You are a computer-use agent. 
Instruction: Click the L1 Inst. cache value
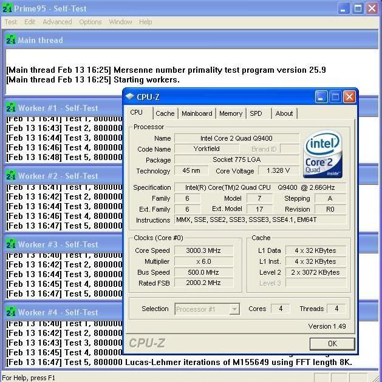[x=316, y=261]
